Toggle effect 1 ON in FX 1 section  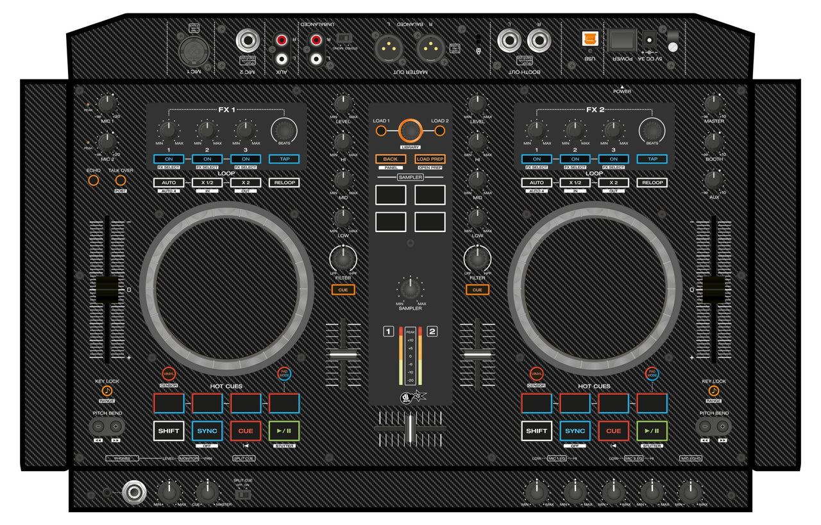coord(169,159)
